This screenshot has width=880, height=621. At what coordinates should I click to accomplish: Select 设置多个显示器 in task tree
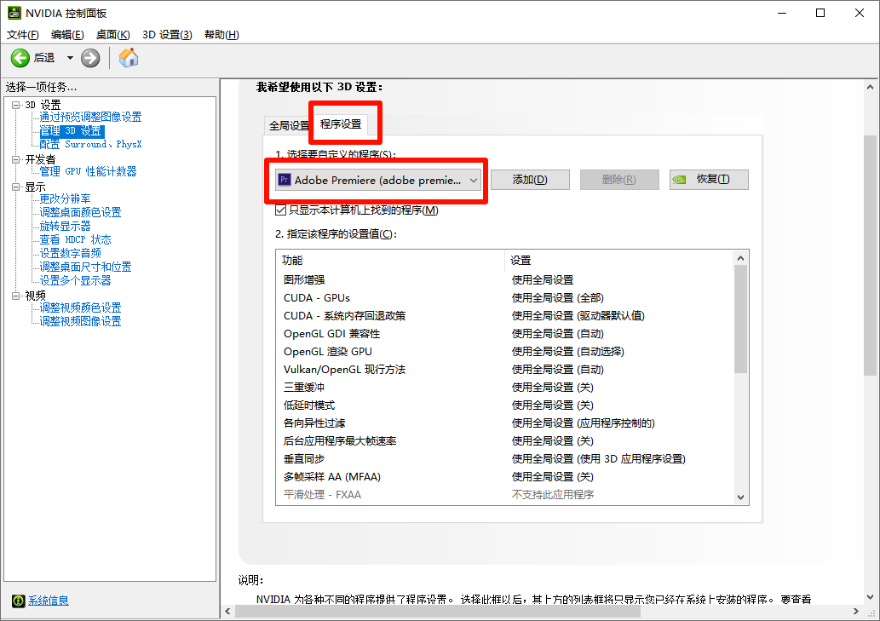coord(75,280)
